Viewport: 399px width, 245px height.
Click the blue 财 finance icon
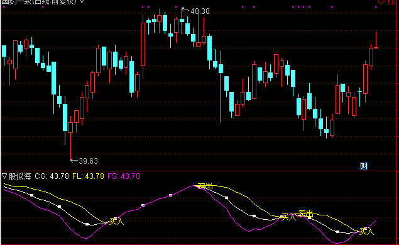coord(364,166)
